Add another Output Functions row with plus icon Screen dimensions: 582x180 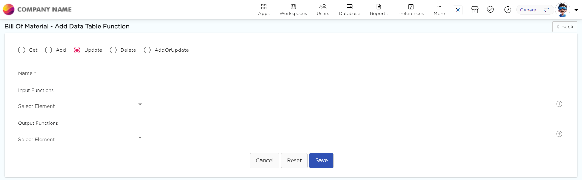(x=559, y=134)
